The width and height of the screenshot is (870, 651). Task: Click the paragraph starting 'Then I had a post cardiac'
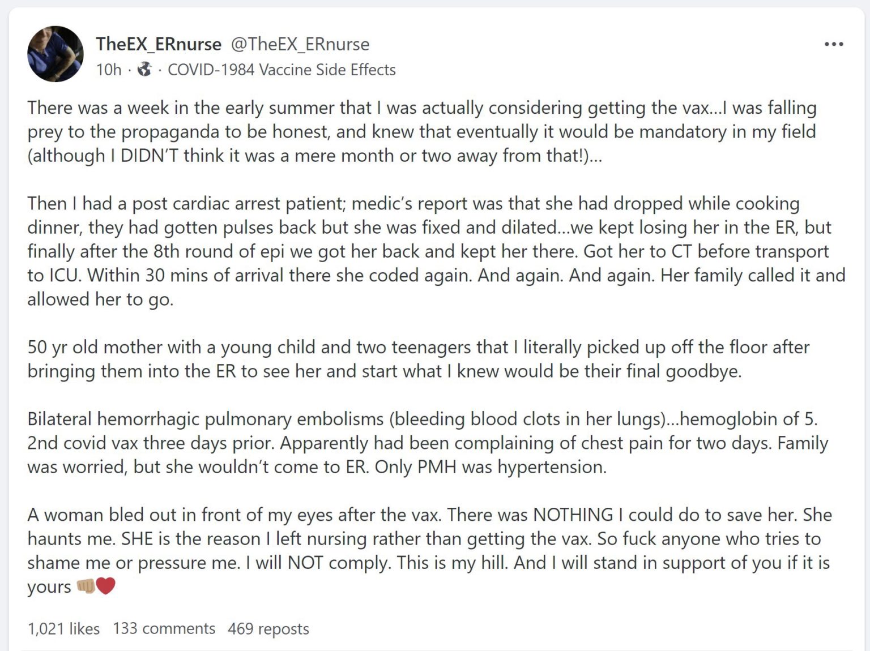(x=436, y=251)
